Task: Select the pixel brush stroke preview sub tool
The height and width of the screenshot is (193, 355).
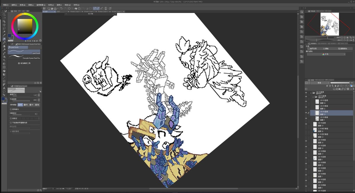Action: tap(24, 51)
